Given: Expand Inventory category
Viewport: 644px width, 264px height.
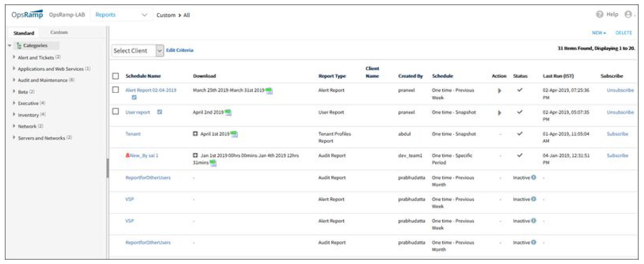Looking at the screenshot, I should pyautogui.click(x=14, y=114).
